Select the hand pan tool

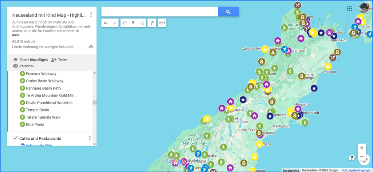tap(125, 23)
